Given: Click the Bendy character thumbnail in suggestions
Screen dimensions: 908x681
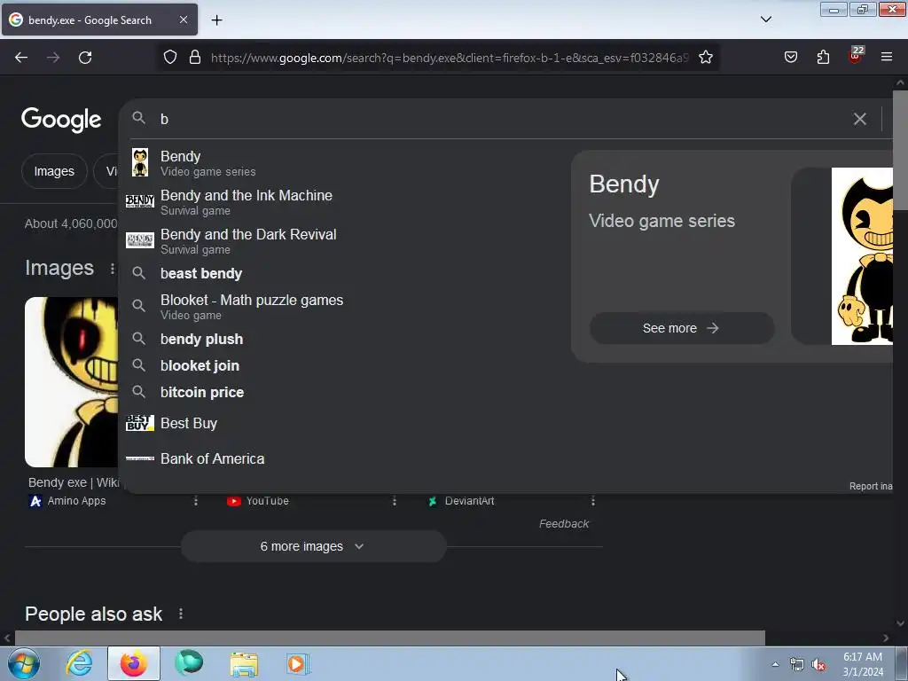Looking at the screenshot, I should (x=140, y=163).
